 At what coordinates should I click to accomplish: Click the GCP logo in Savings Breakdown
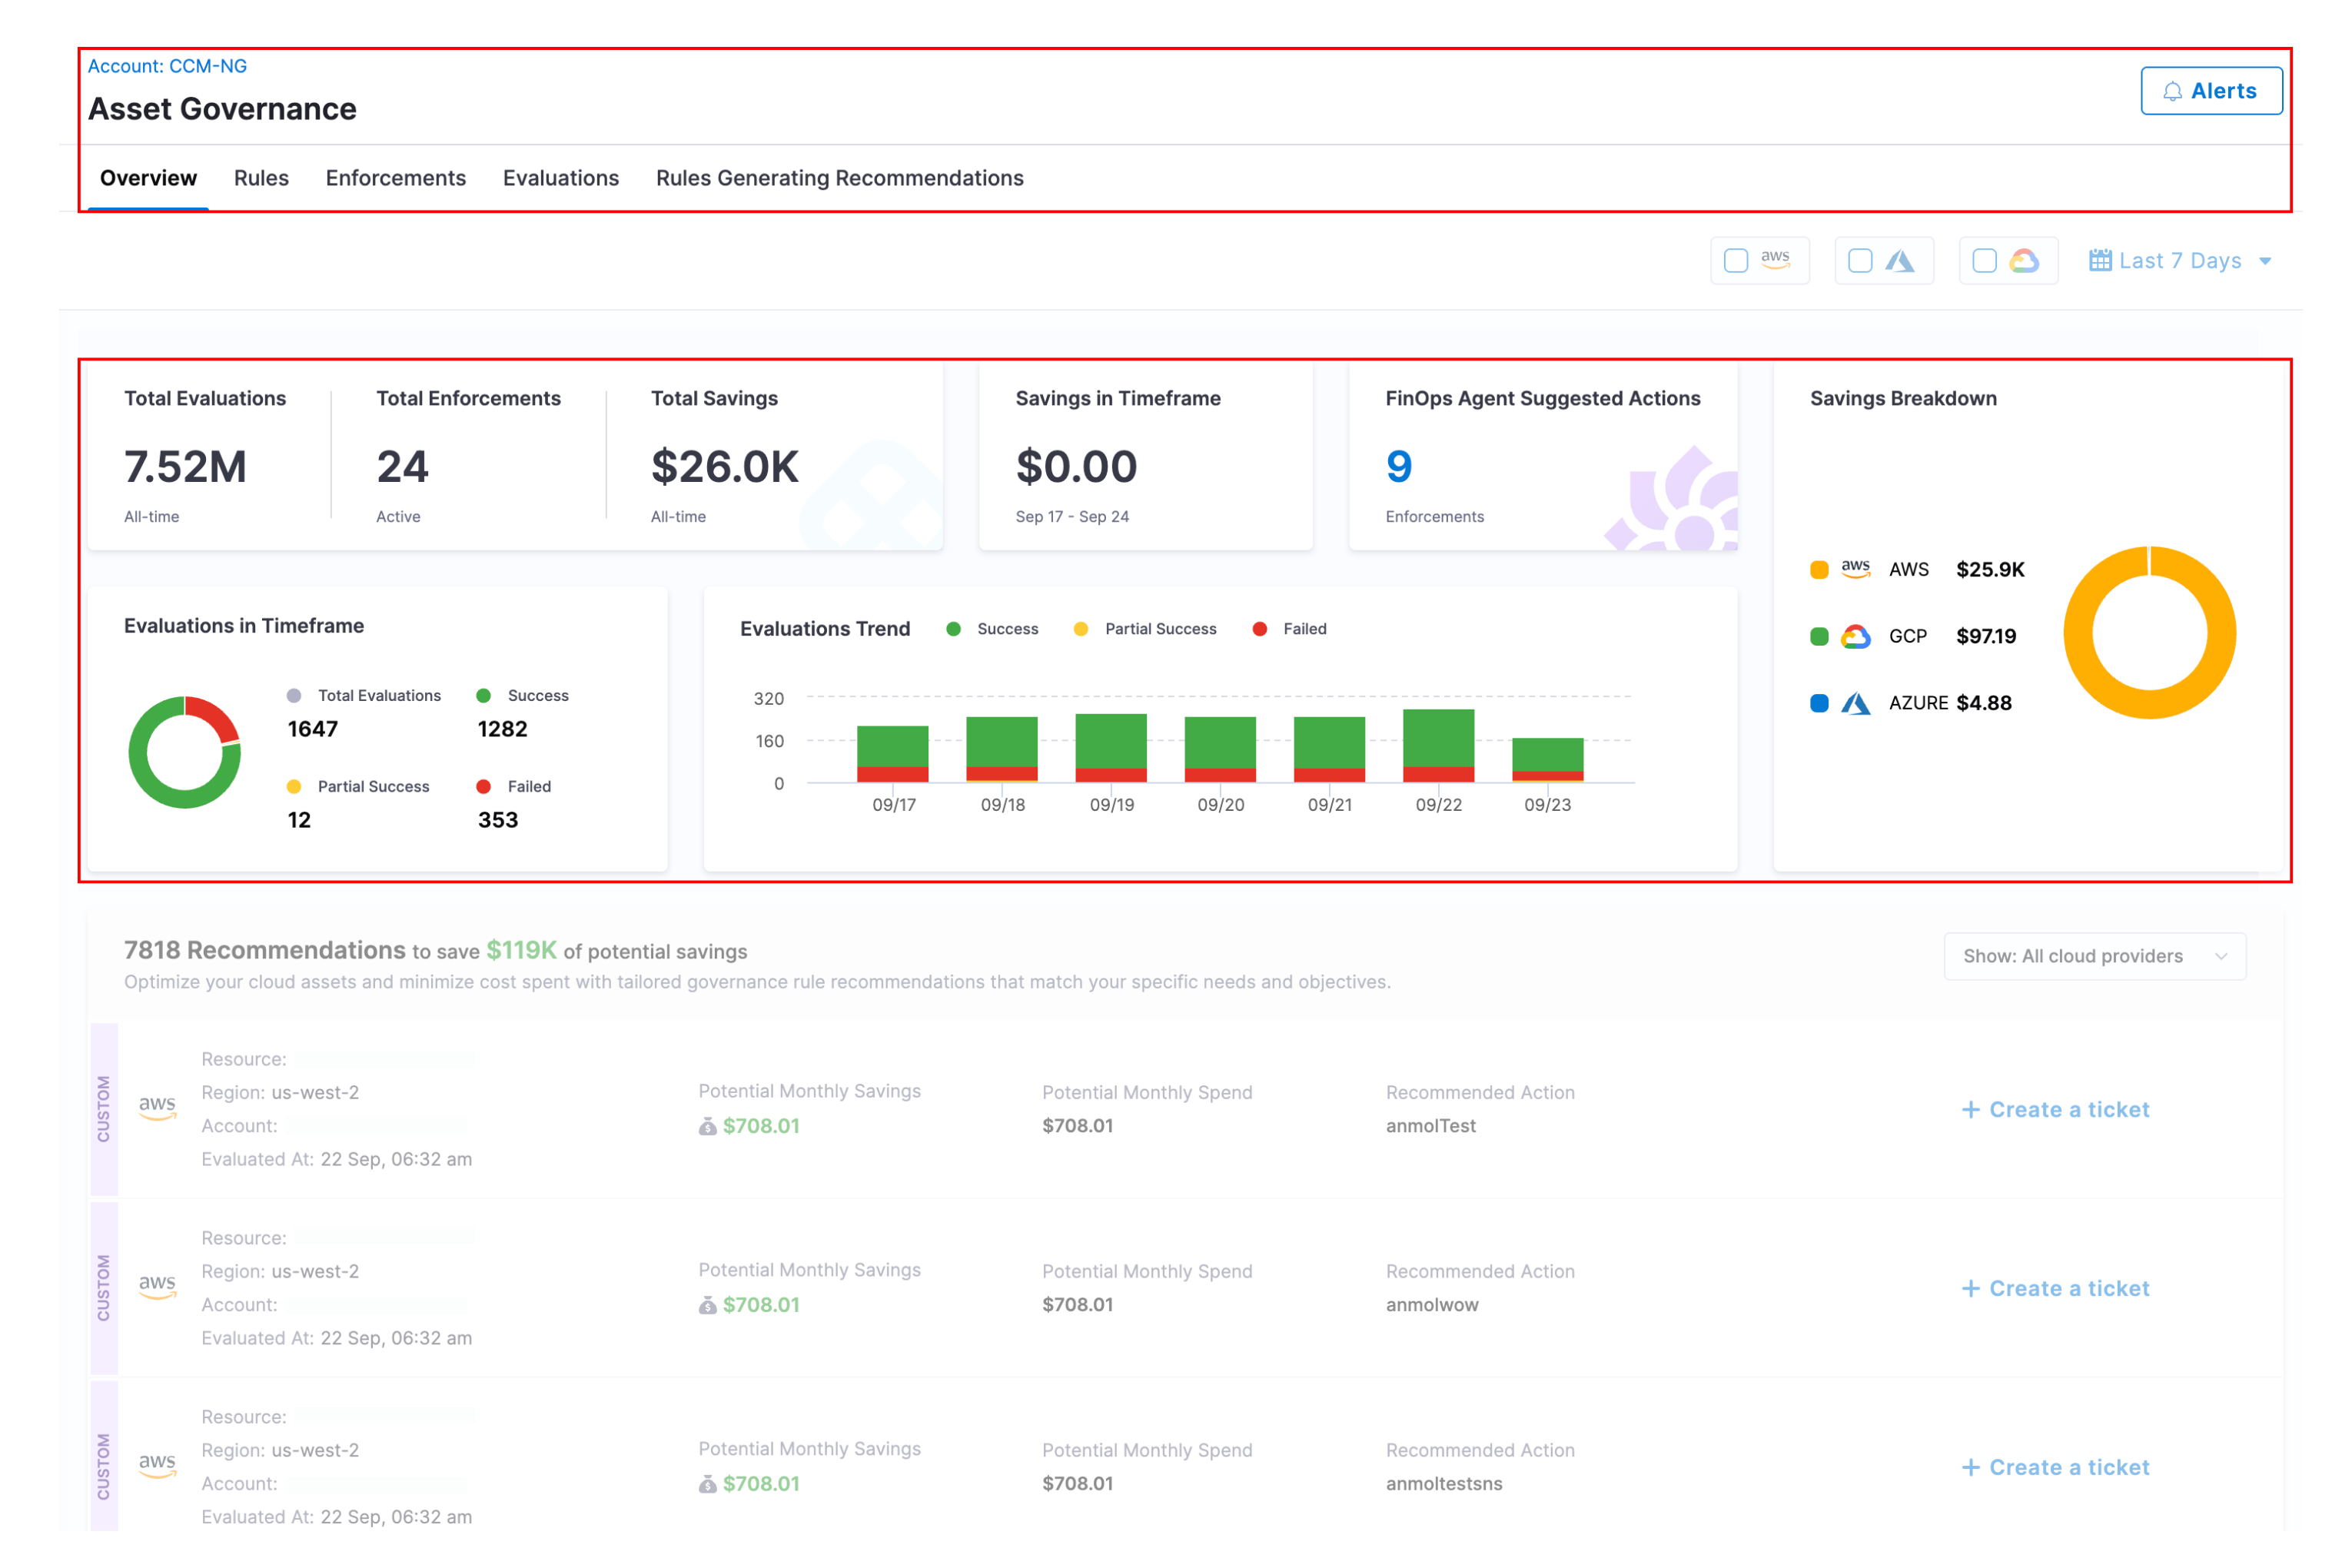coord(1855,636)
